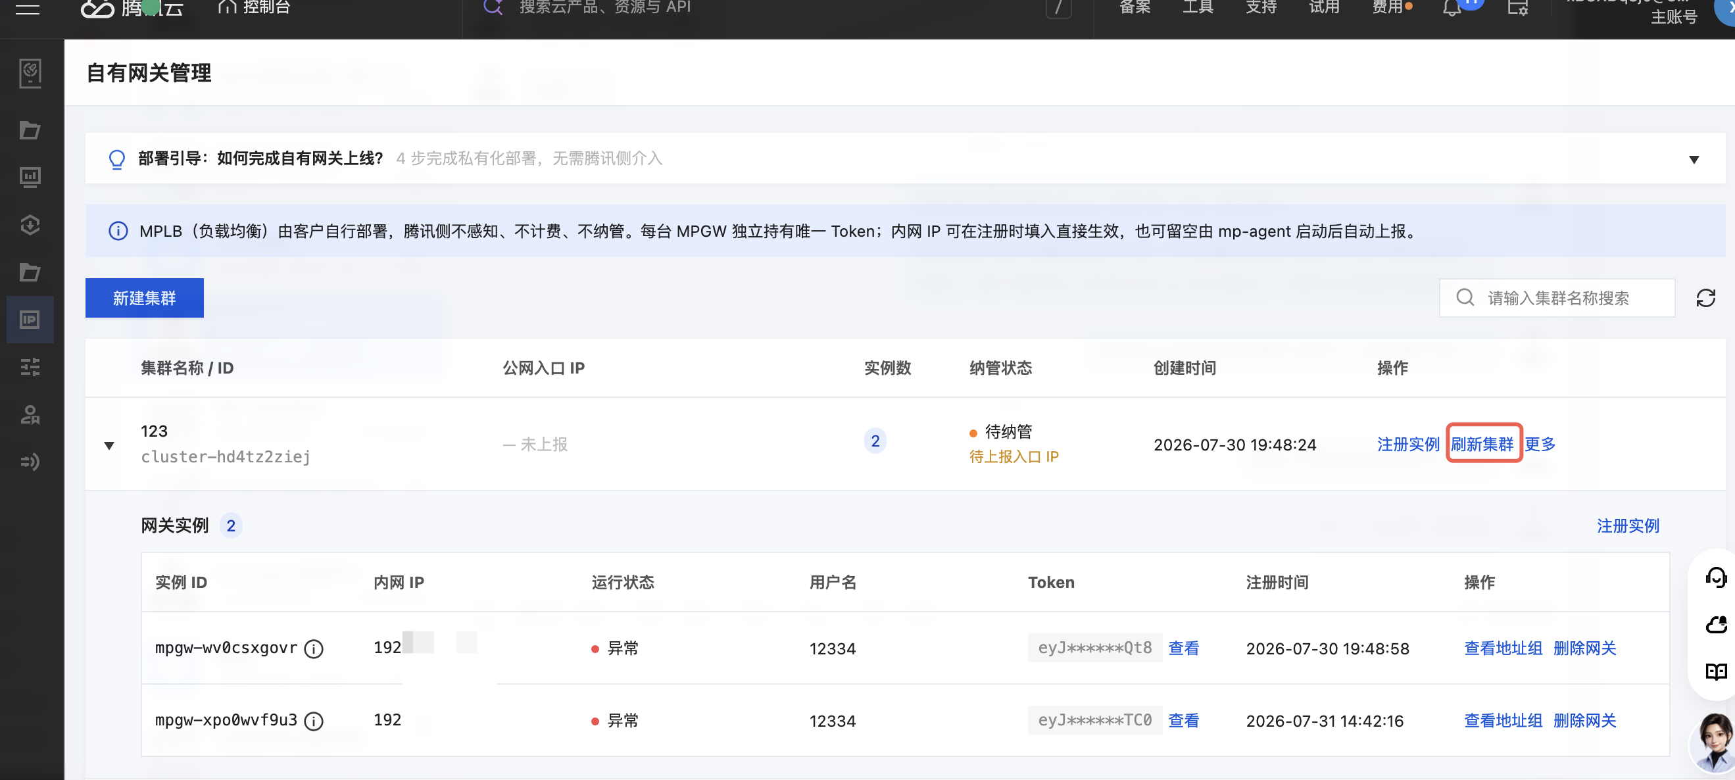Click 查看地址组 for mpgw-wv0csxgovr

click(x=1503, y=648)
